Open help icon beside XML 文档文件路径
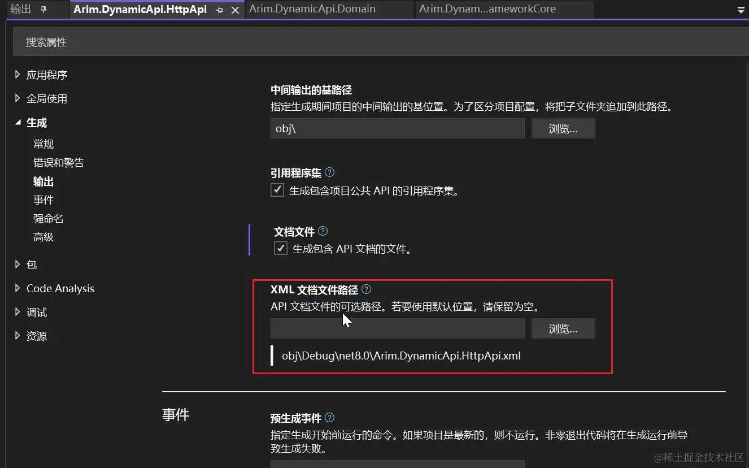749x468 pixels. (366, 289)
